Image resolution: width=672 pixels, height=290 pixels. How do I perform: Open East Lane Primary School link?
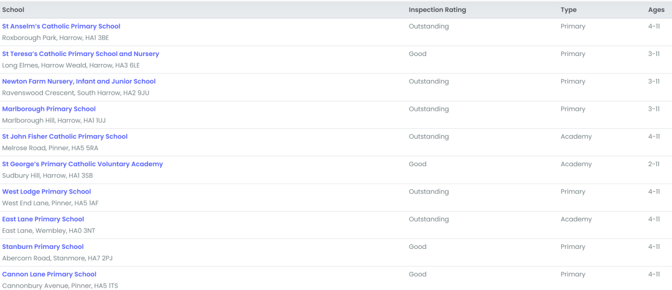[43, 219]
